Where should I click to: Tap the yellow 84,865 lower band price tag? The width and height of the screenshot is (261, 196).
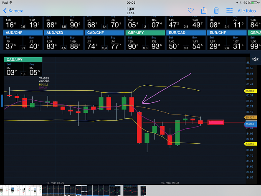click(250, 144)
